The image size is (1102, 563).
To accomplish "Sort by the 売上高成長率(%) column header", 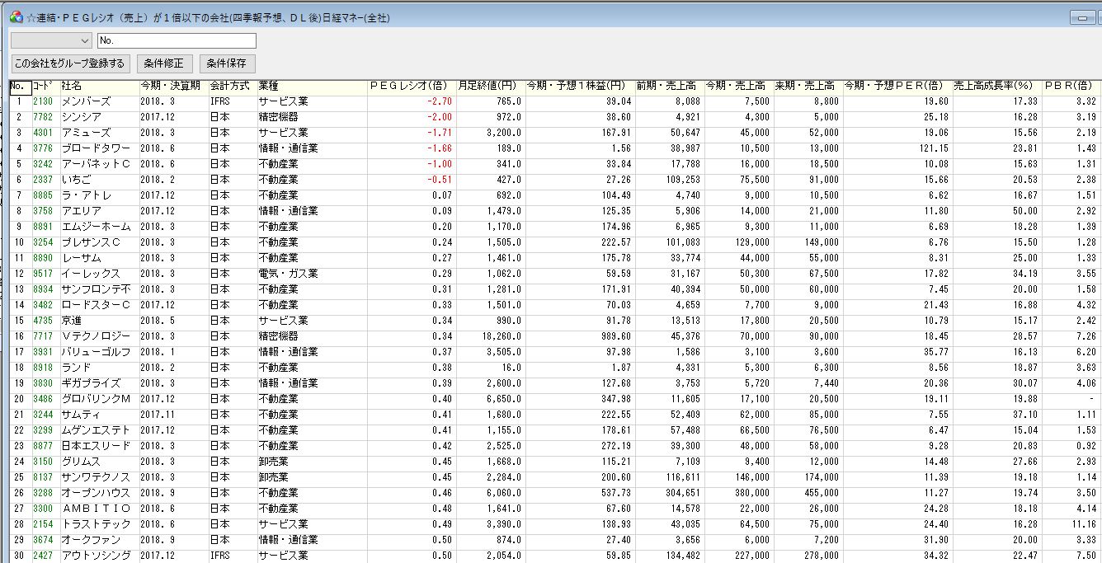I will 993,86.
